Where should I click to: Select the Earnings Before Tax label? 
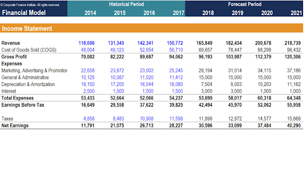click(x=23, y=105)
